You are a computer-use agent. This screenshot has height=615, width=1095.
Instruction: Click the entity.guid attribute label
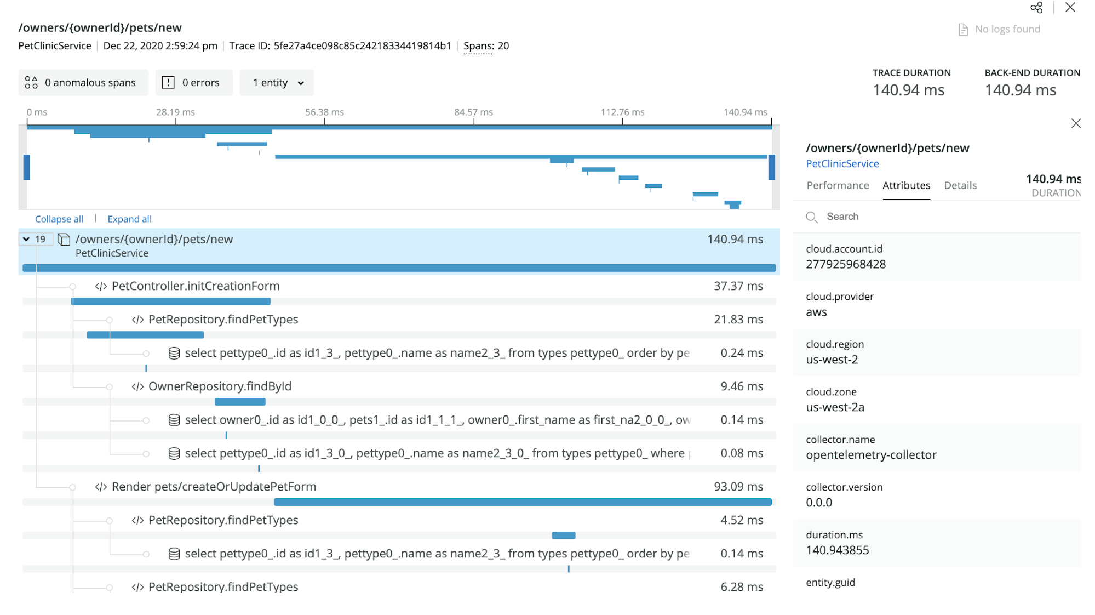pyautogui.click(x=830, y=583)
